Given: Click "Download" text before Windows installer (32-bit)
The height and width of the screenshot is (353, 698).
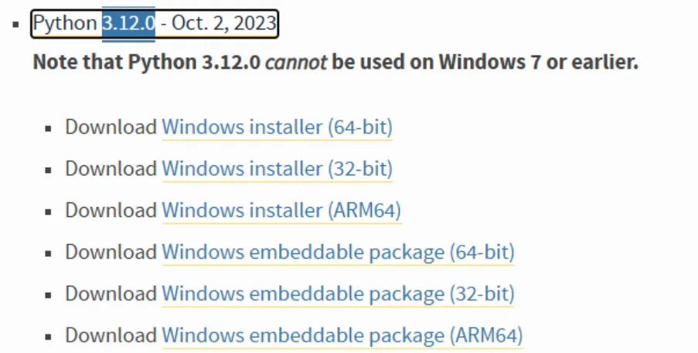Looking at the screenshot, I should [x=111, y=168].
